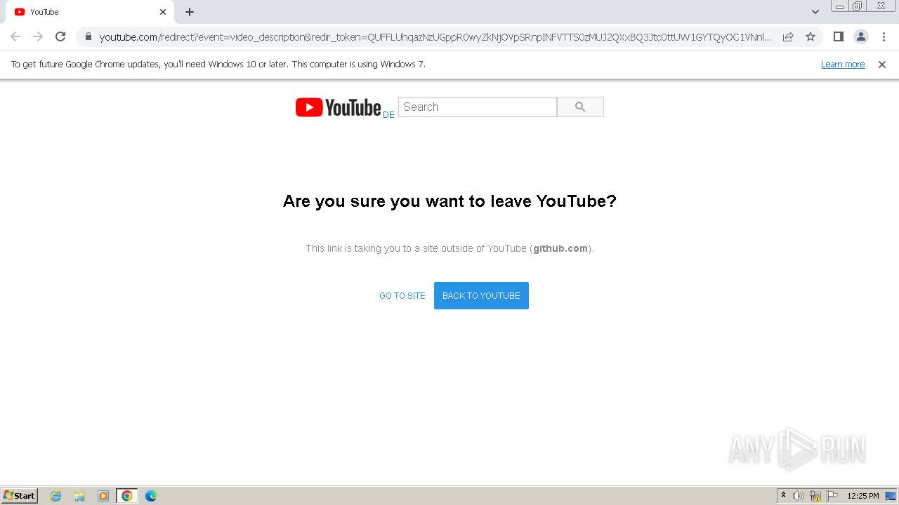Open Learn more about Chrome updates
This screenshot has width=899, height=505.
843,65
